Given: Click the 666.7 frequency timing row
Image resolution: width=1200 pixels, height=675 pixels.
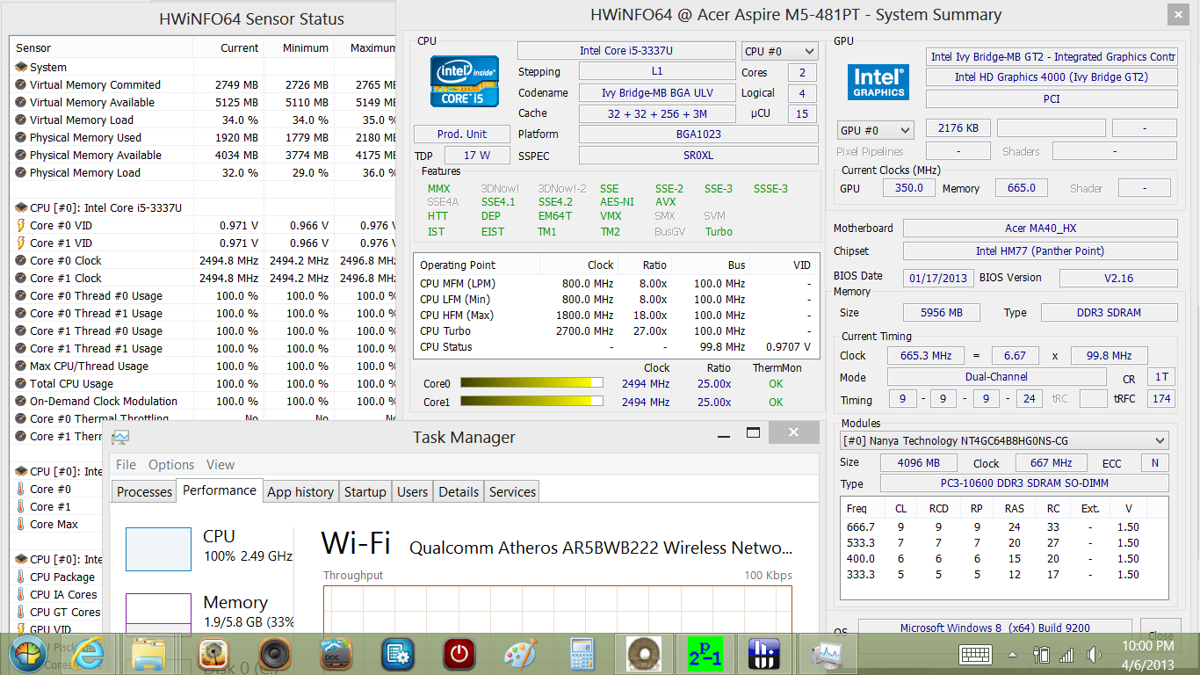Looking at the screenshot, I should (1004, 527).
